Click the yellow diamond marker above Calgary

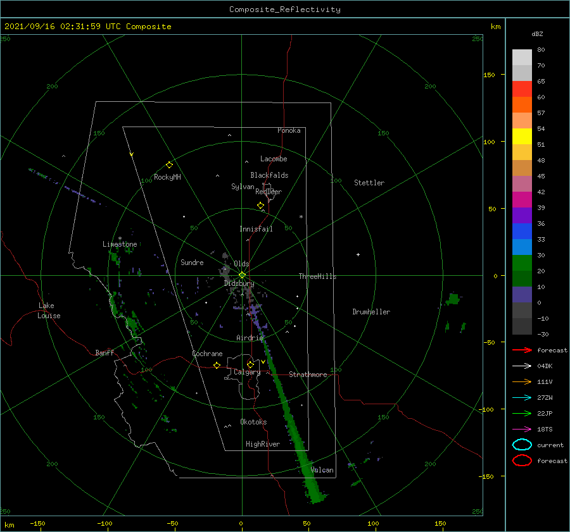pos(250,364)
